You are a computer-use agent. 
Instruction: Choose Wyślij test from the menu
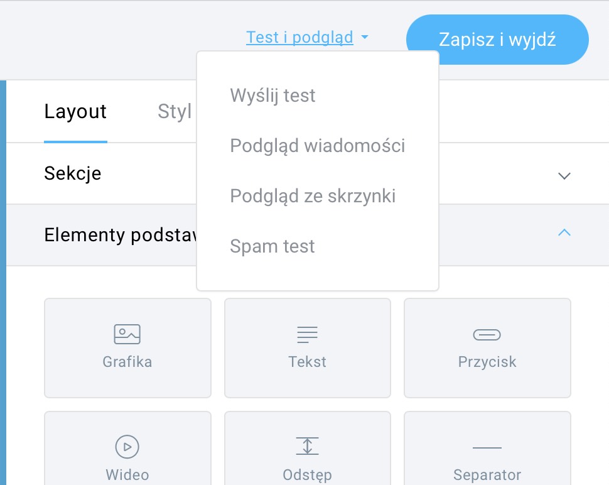[272, 95]
